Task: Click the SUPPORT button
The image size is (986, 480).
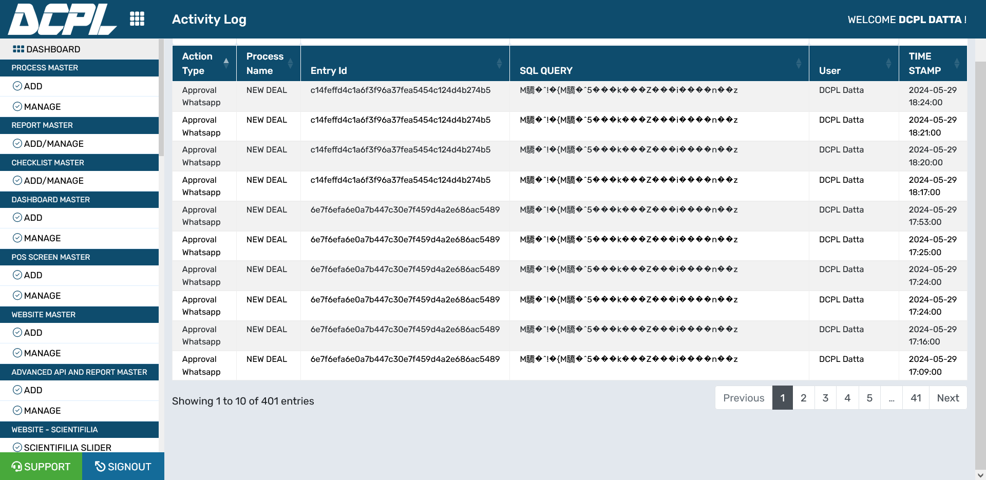Action: [41, 466]
